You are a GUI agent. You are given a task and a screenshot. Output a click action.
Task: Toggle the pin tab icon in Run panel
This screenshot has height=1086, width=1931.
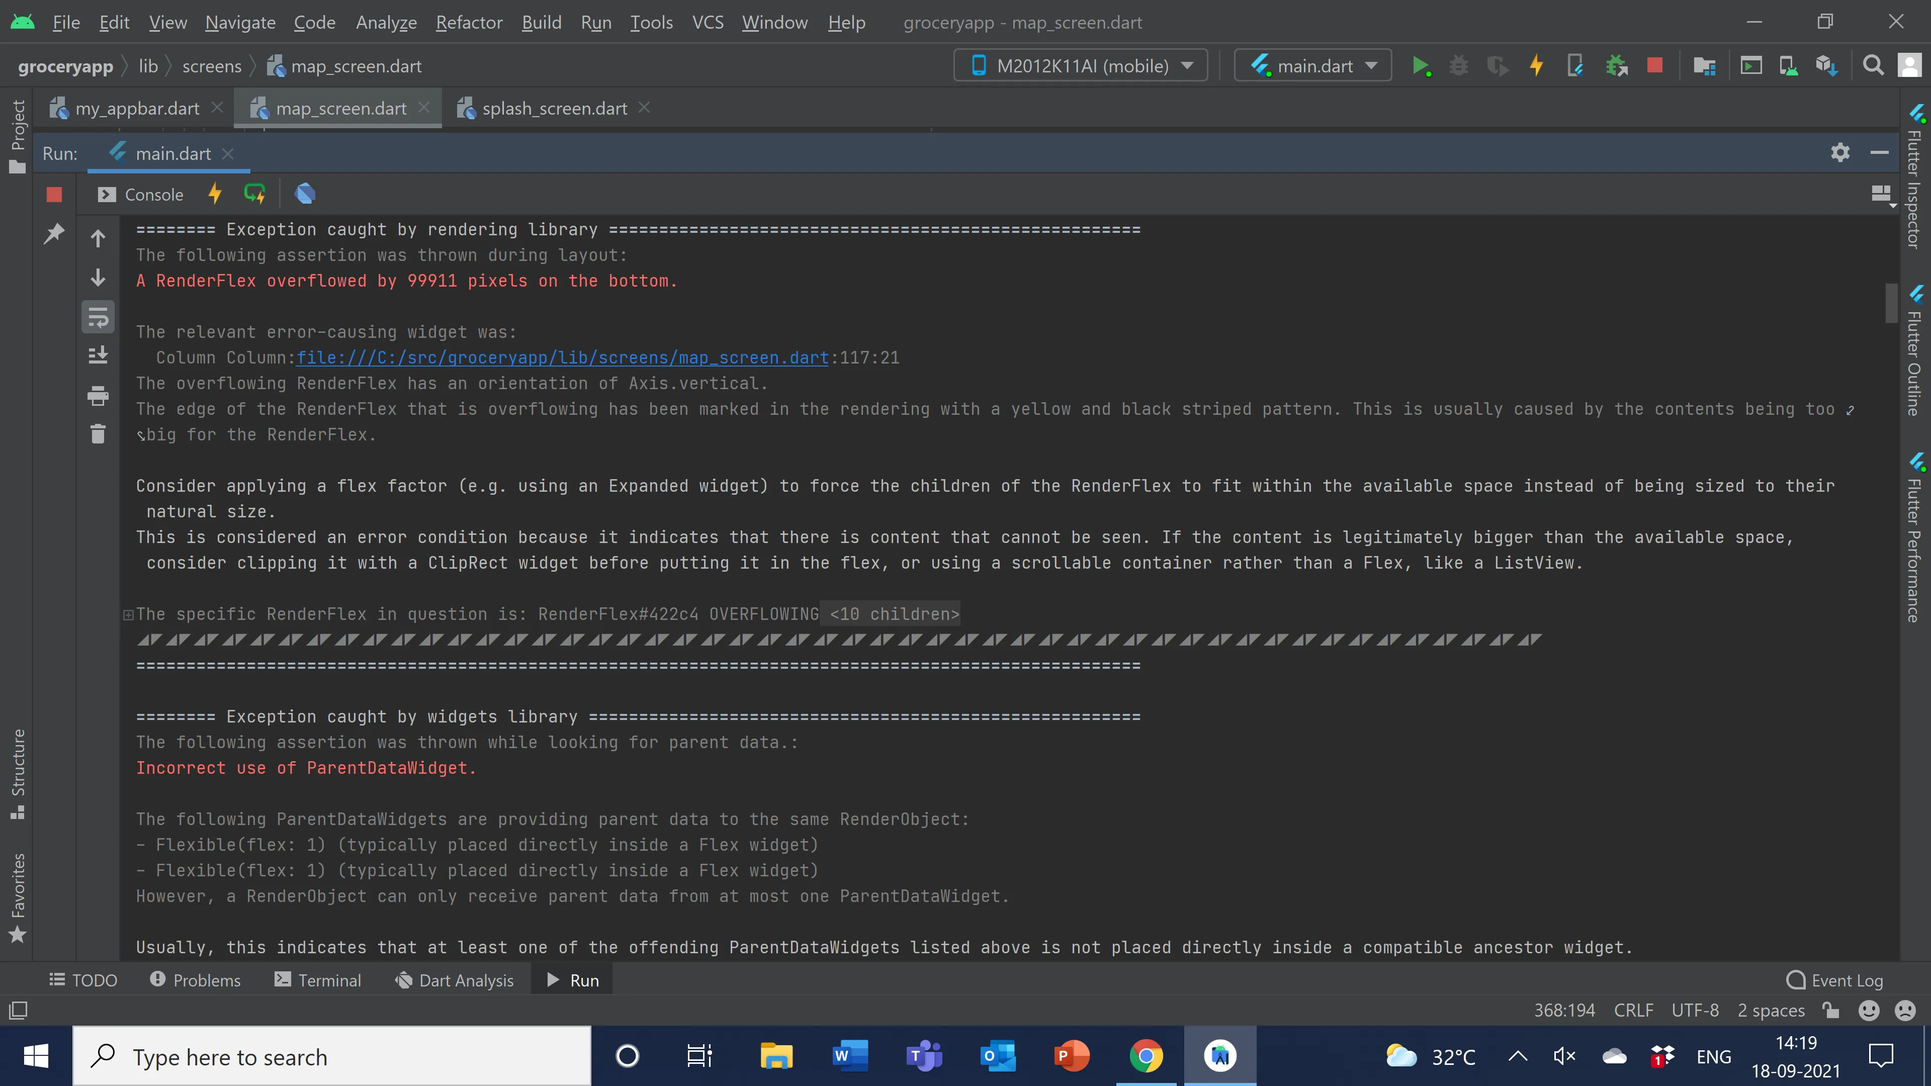click(54, 234)
